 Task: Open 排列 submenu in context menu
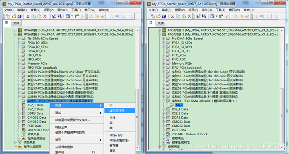(x=77, y=140)
